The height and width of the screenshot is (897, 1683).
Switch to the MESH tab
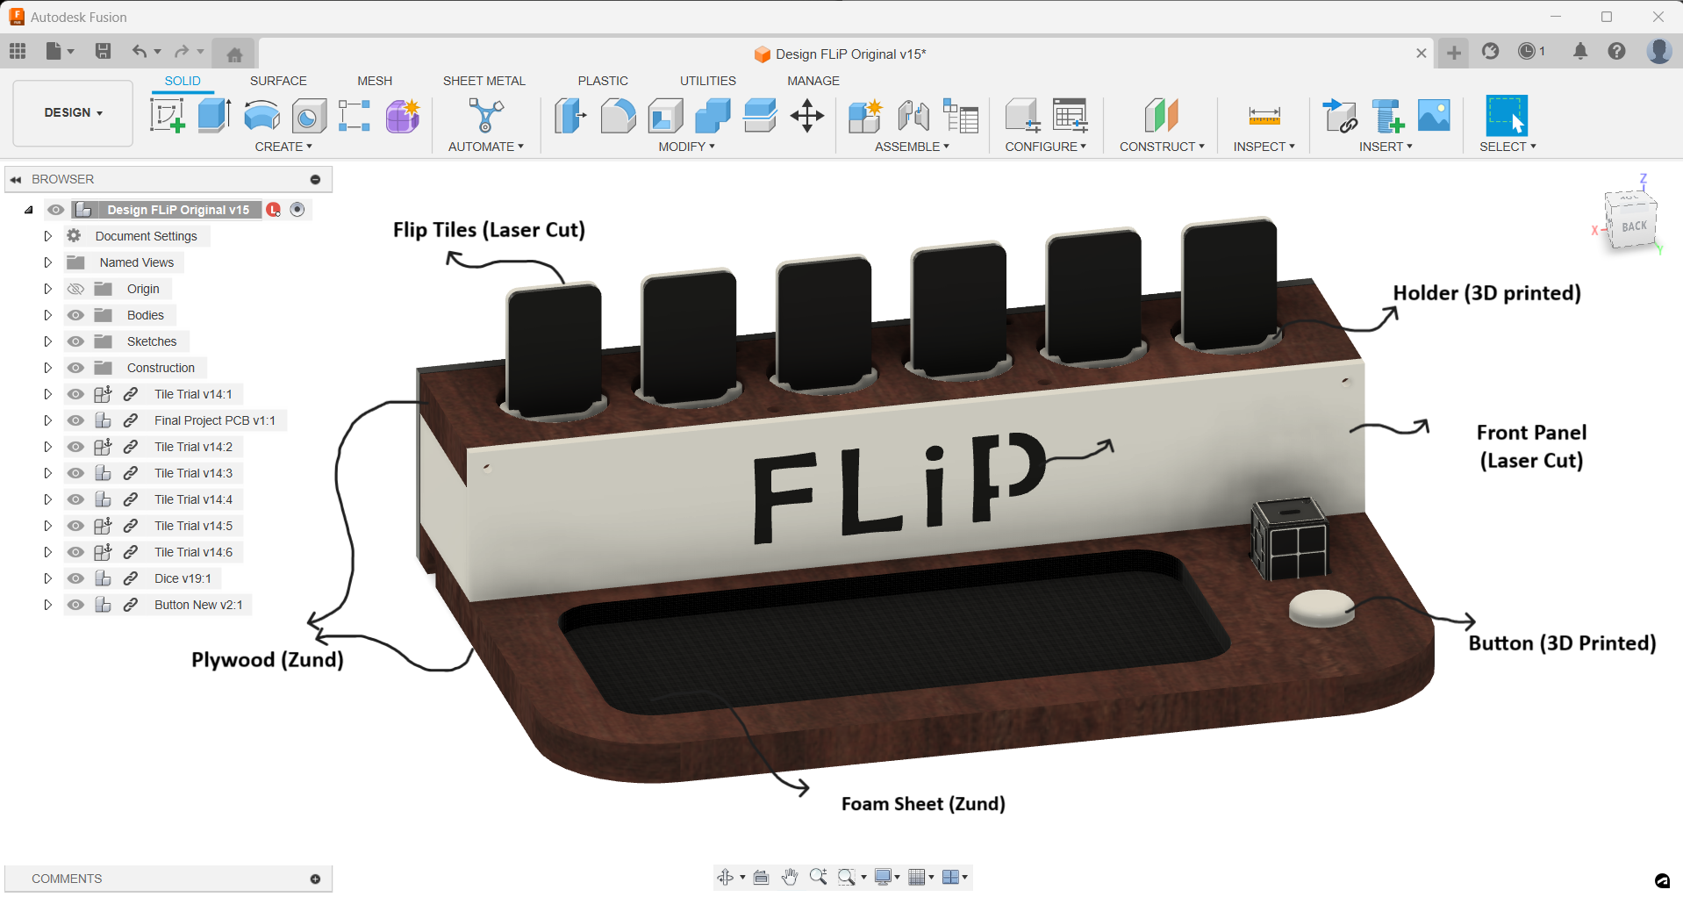click(375, 81)
